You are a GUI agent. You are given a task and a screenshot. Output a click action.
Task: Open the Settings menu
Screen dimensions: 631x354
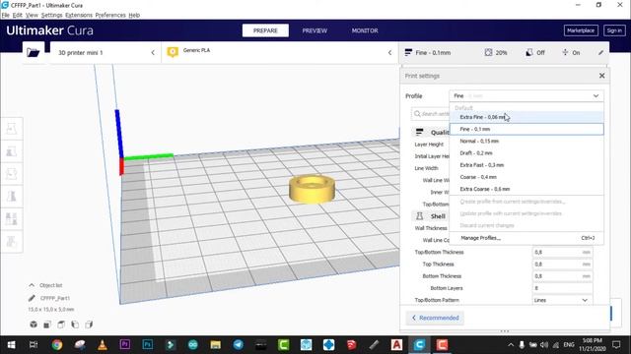[x=51, y=16]
